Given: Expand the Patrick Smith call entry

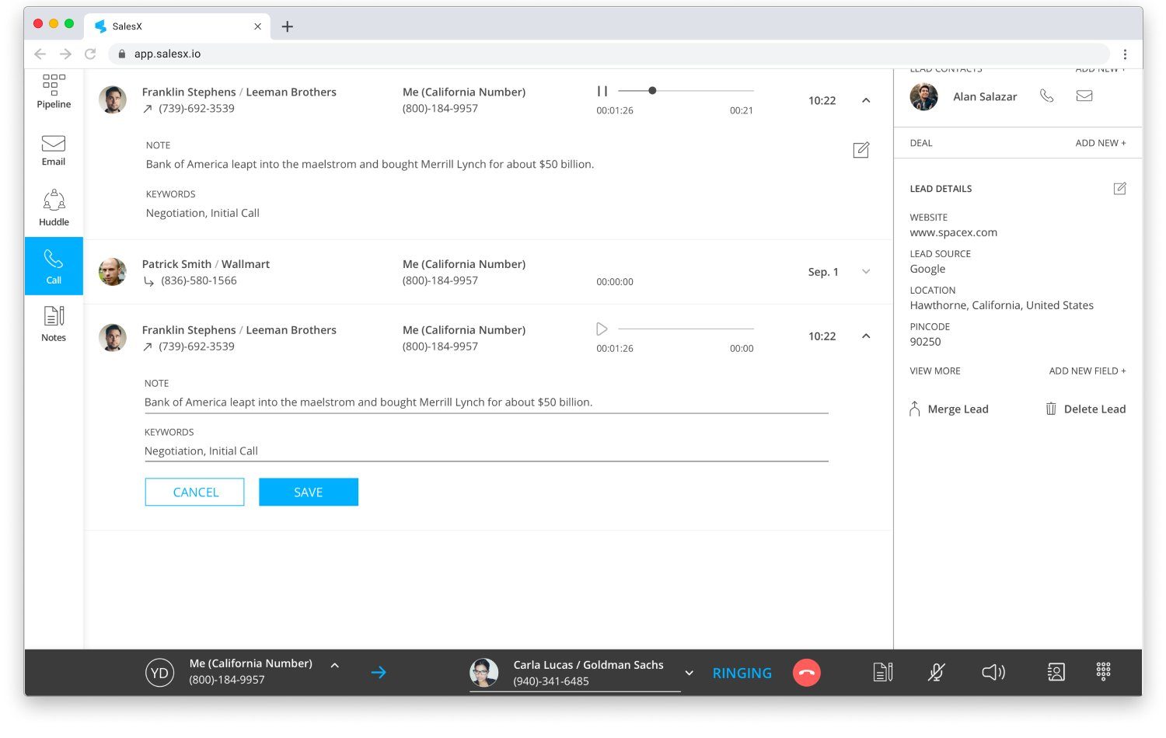Looking at the screenshot, I should point(866,272).
